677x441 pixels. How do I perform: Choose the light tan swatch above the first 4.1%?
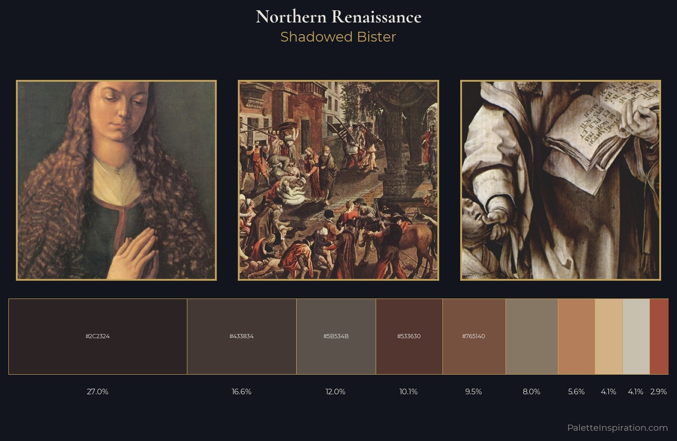(x=608, y=336)
